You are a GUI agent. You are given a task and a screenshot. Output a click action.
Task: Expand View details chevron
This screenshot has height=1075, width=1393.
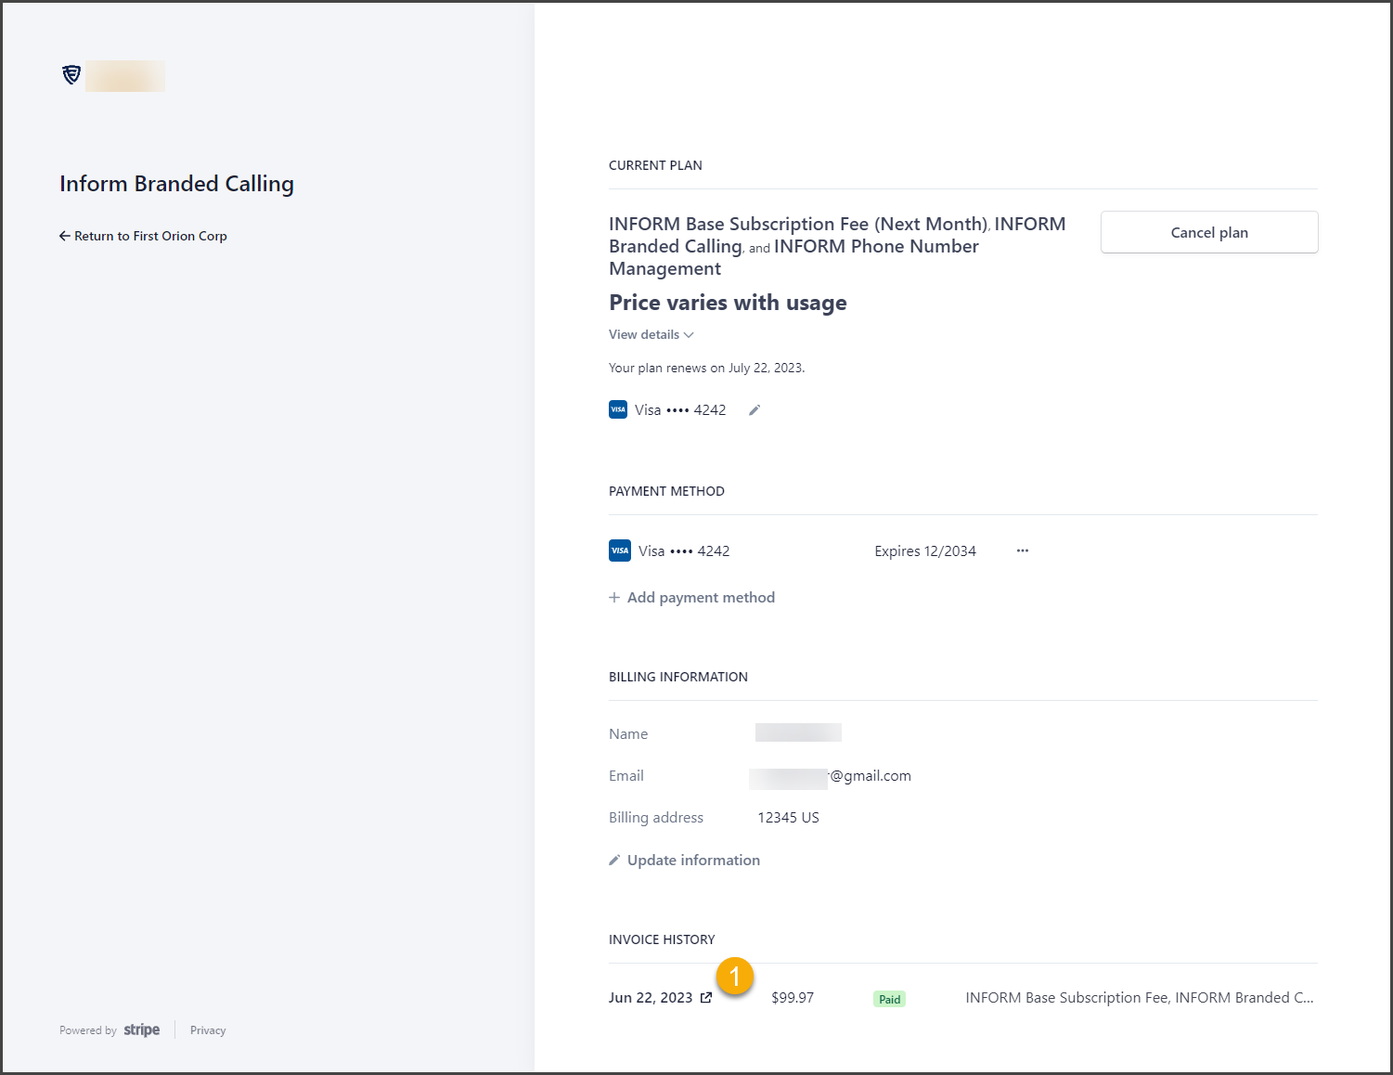click(x=689, y=334)
